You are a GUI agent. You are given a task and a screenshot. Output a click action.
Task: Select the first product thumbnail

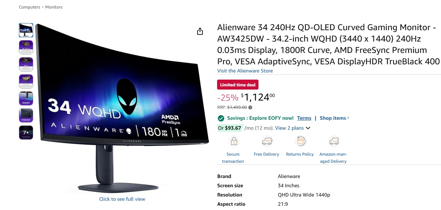click(x=26, y=30)
